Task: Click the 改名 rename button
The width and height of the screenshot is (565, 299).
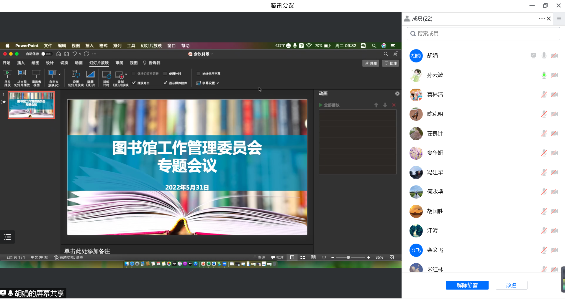Action: coord(511,285)
